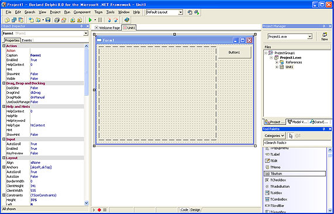The image size is (334, 214).
Task: Expand the Constraints property
Action: pos(4,195)
